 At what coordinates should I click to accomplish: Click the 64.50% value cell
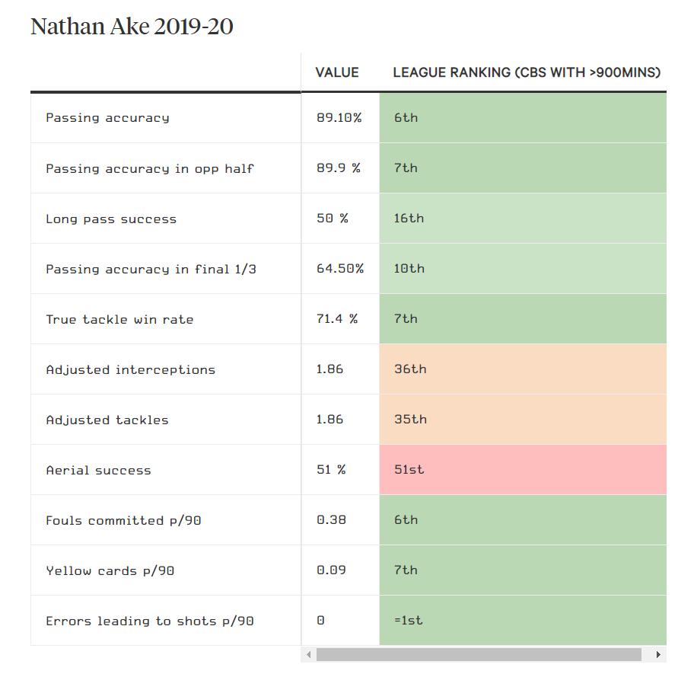(340, 269)
